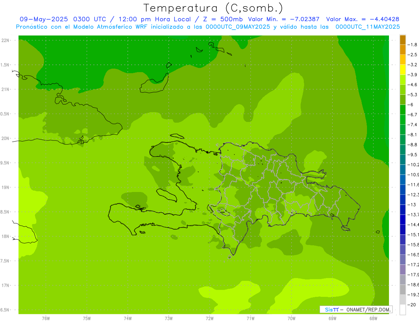Select the valid-until time '0000UTC_11MAY2025'
The image size is (419, 323).
368,27
